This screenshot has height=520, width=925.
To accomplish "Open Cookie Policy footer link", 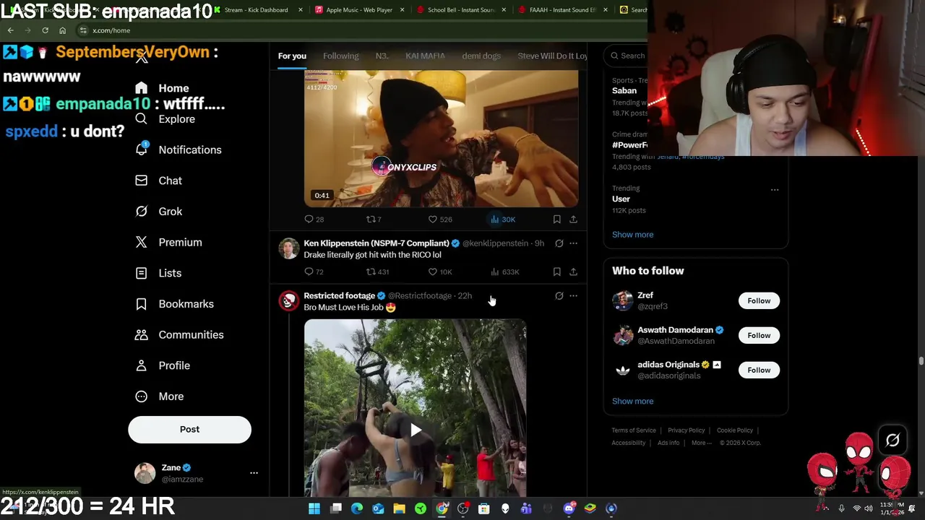I will (x=734, y=430).
